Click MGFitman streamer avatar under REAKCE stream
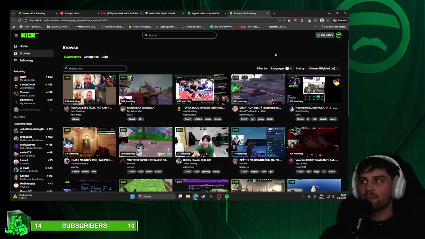 (66, 109)
